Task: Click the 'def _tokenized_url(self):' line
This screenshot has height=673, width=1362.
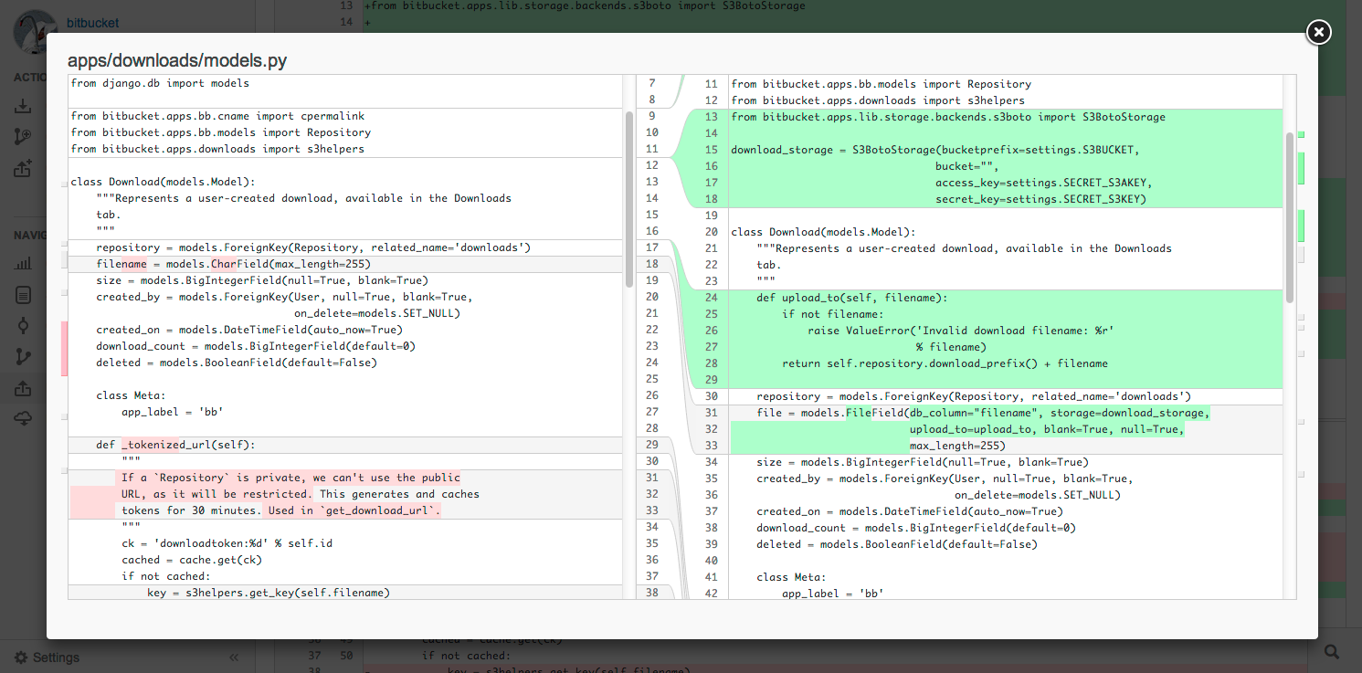Action: tap(175, 445)
